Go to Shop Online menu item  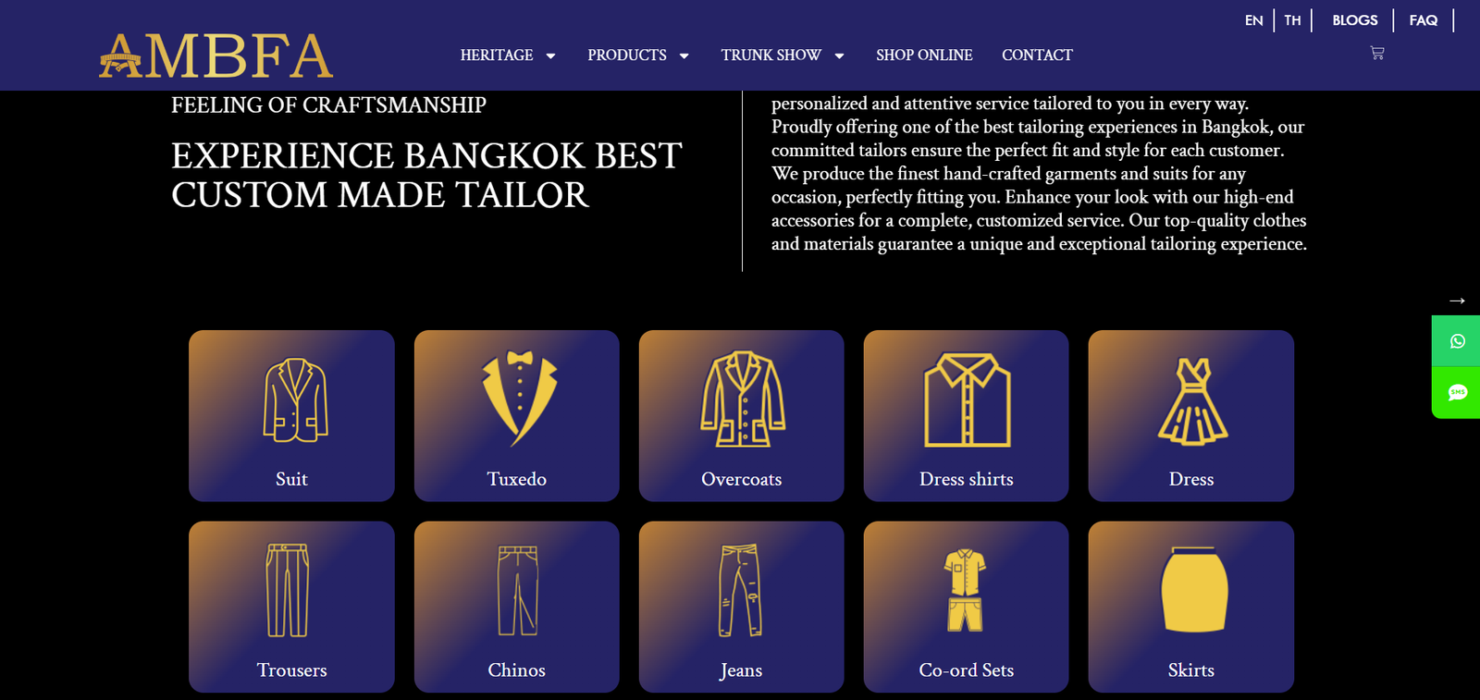[924, 55]
